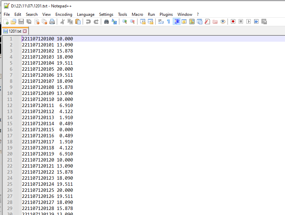Image resolution: width=285 pixels, height=215 pixels.
Task: Save the document with the floppy icon
Action: coord(21,22)
